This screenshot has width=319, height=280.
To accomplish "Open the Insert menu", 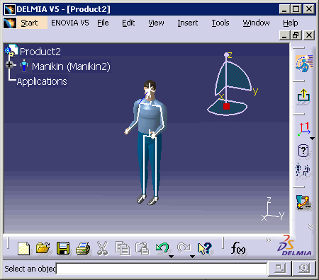I will pyautogui.click(x=188, y=23).
